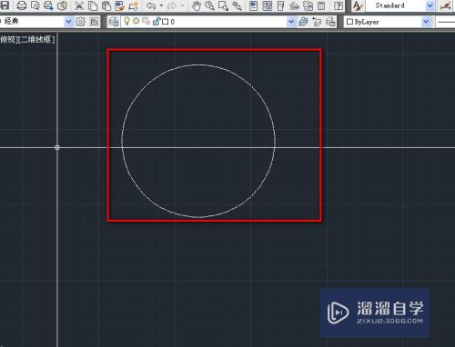Expand the redo history arrow
455x347 pixels.
pos(182,5)
